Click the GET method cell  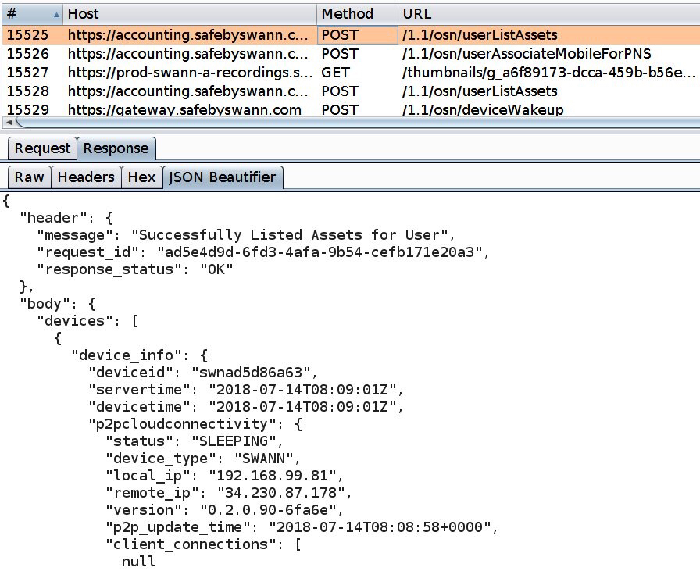tap(335, 73)
